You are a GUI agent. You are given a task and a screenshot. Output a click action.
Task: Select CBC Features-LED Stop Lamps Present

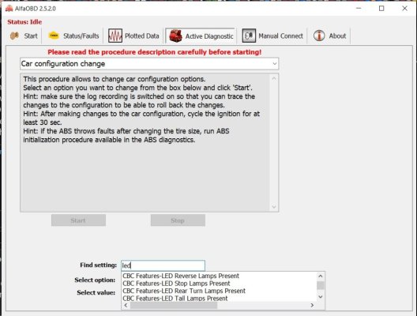(x=176, y=284)
